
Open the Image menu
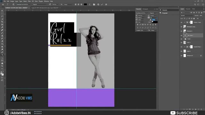pos(12,1)
